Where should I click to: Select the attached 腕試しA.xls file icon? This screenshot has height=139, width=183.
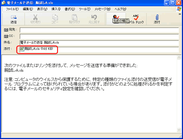(22, 49)
